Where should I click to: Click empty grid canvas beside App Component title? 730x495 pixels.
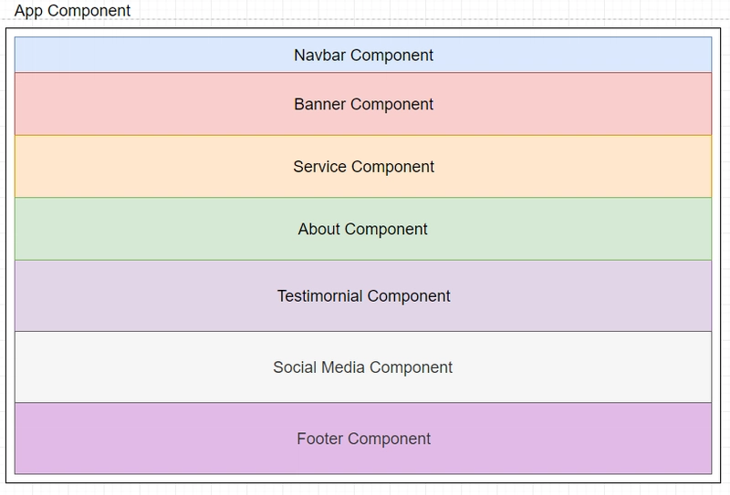(419, 9)
